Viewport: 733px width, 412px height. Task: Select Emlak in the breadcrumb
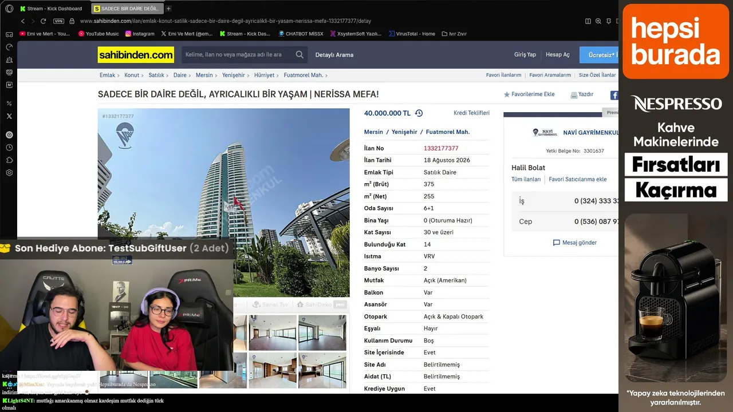pos(108,75)
